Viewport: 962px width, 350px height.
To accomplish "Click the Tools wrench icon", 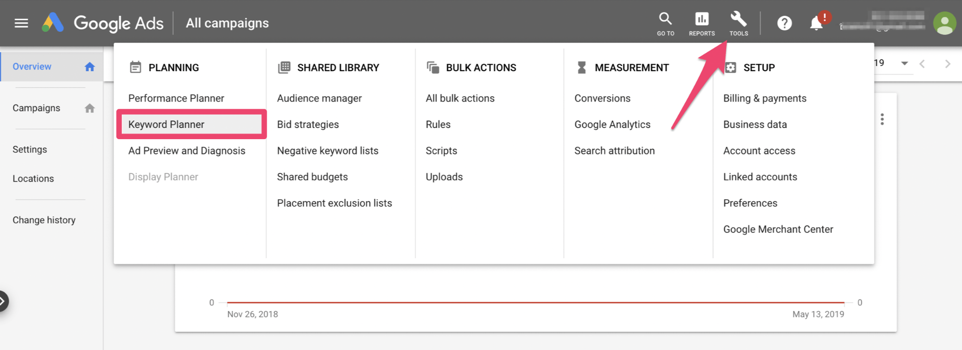I will tap(739, 24).
